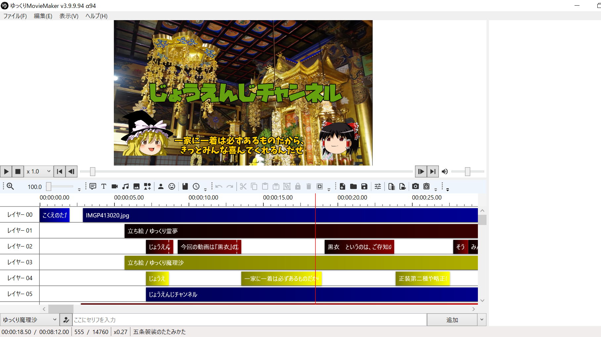Open a project with the folder icon

click(x=353, y=186)
